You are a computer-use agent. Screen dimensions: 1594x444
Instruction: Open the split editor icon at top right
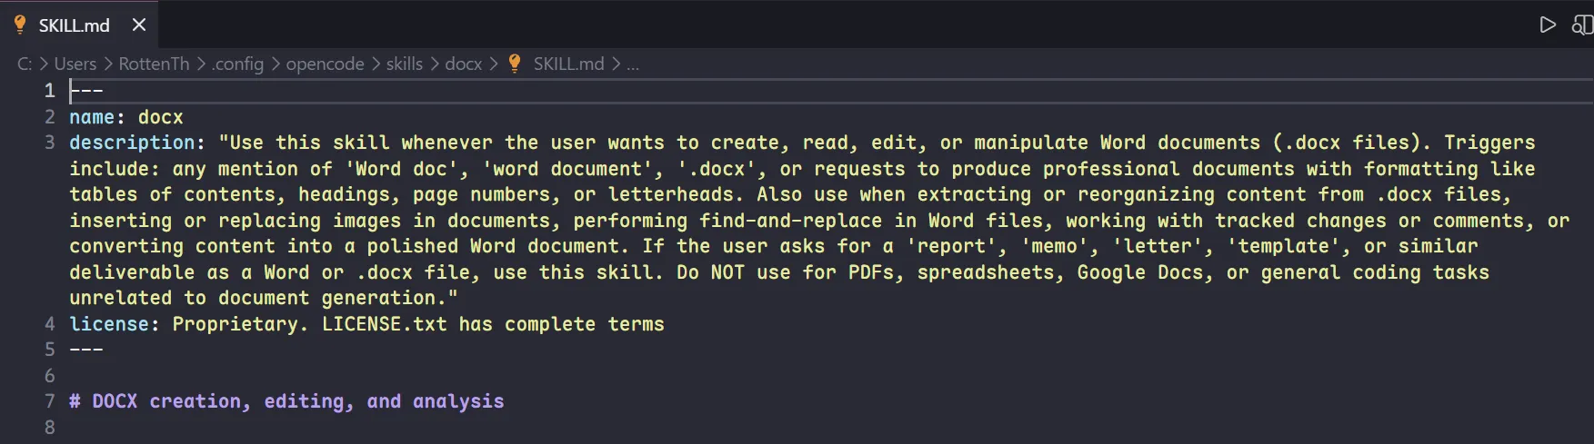coord(1583,25)
